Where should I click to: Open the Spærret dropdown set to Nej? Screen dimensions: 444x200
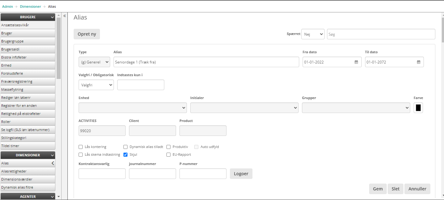[x=313, y=34]
